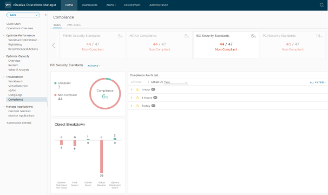The height and width of the screenshot is (195, 328).
Task: Open the Group By Time dropdown
Action: click(175, 82)
